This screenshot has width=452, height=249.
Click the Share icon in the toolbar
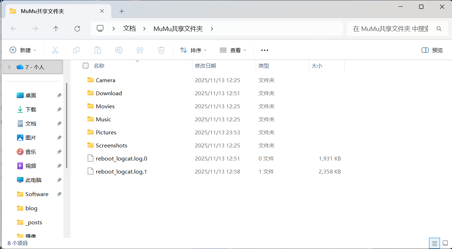pos(140,50)
